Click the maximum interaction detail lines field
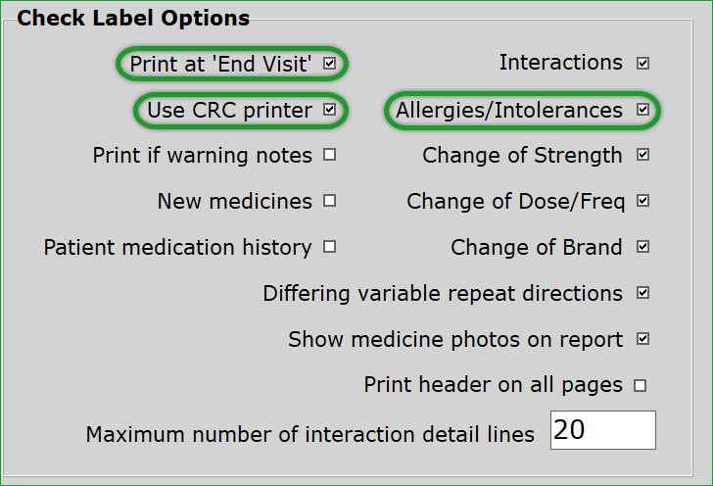 click(602, 430)
